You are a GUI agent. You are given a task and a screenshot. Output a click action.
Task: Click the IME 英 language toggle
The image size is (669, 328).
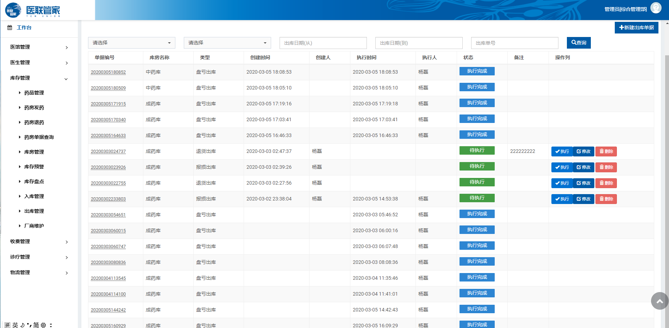click(15, 325)
